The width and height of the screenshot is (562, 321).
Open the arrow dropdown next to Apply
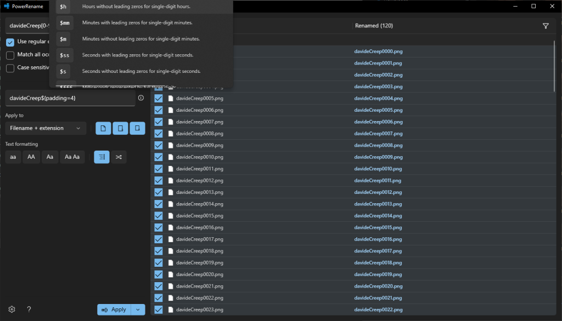[139, 309]
